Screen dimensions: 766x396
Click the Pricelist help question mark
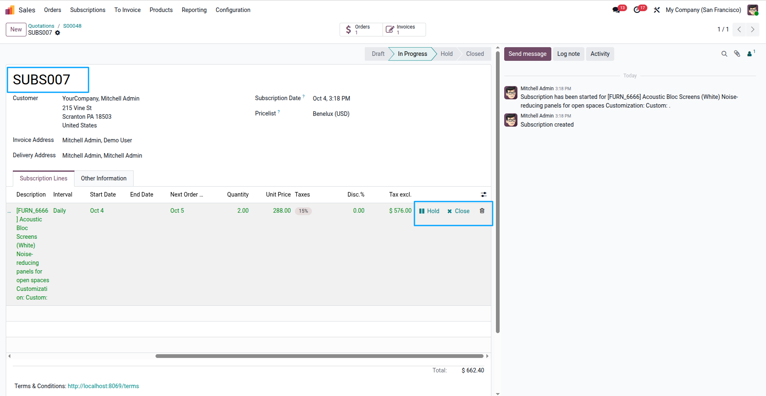[279, 112]
